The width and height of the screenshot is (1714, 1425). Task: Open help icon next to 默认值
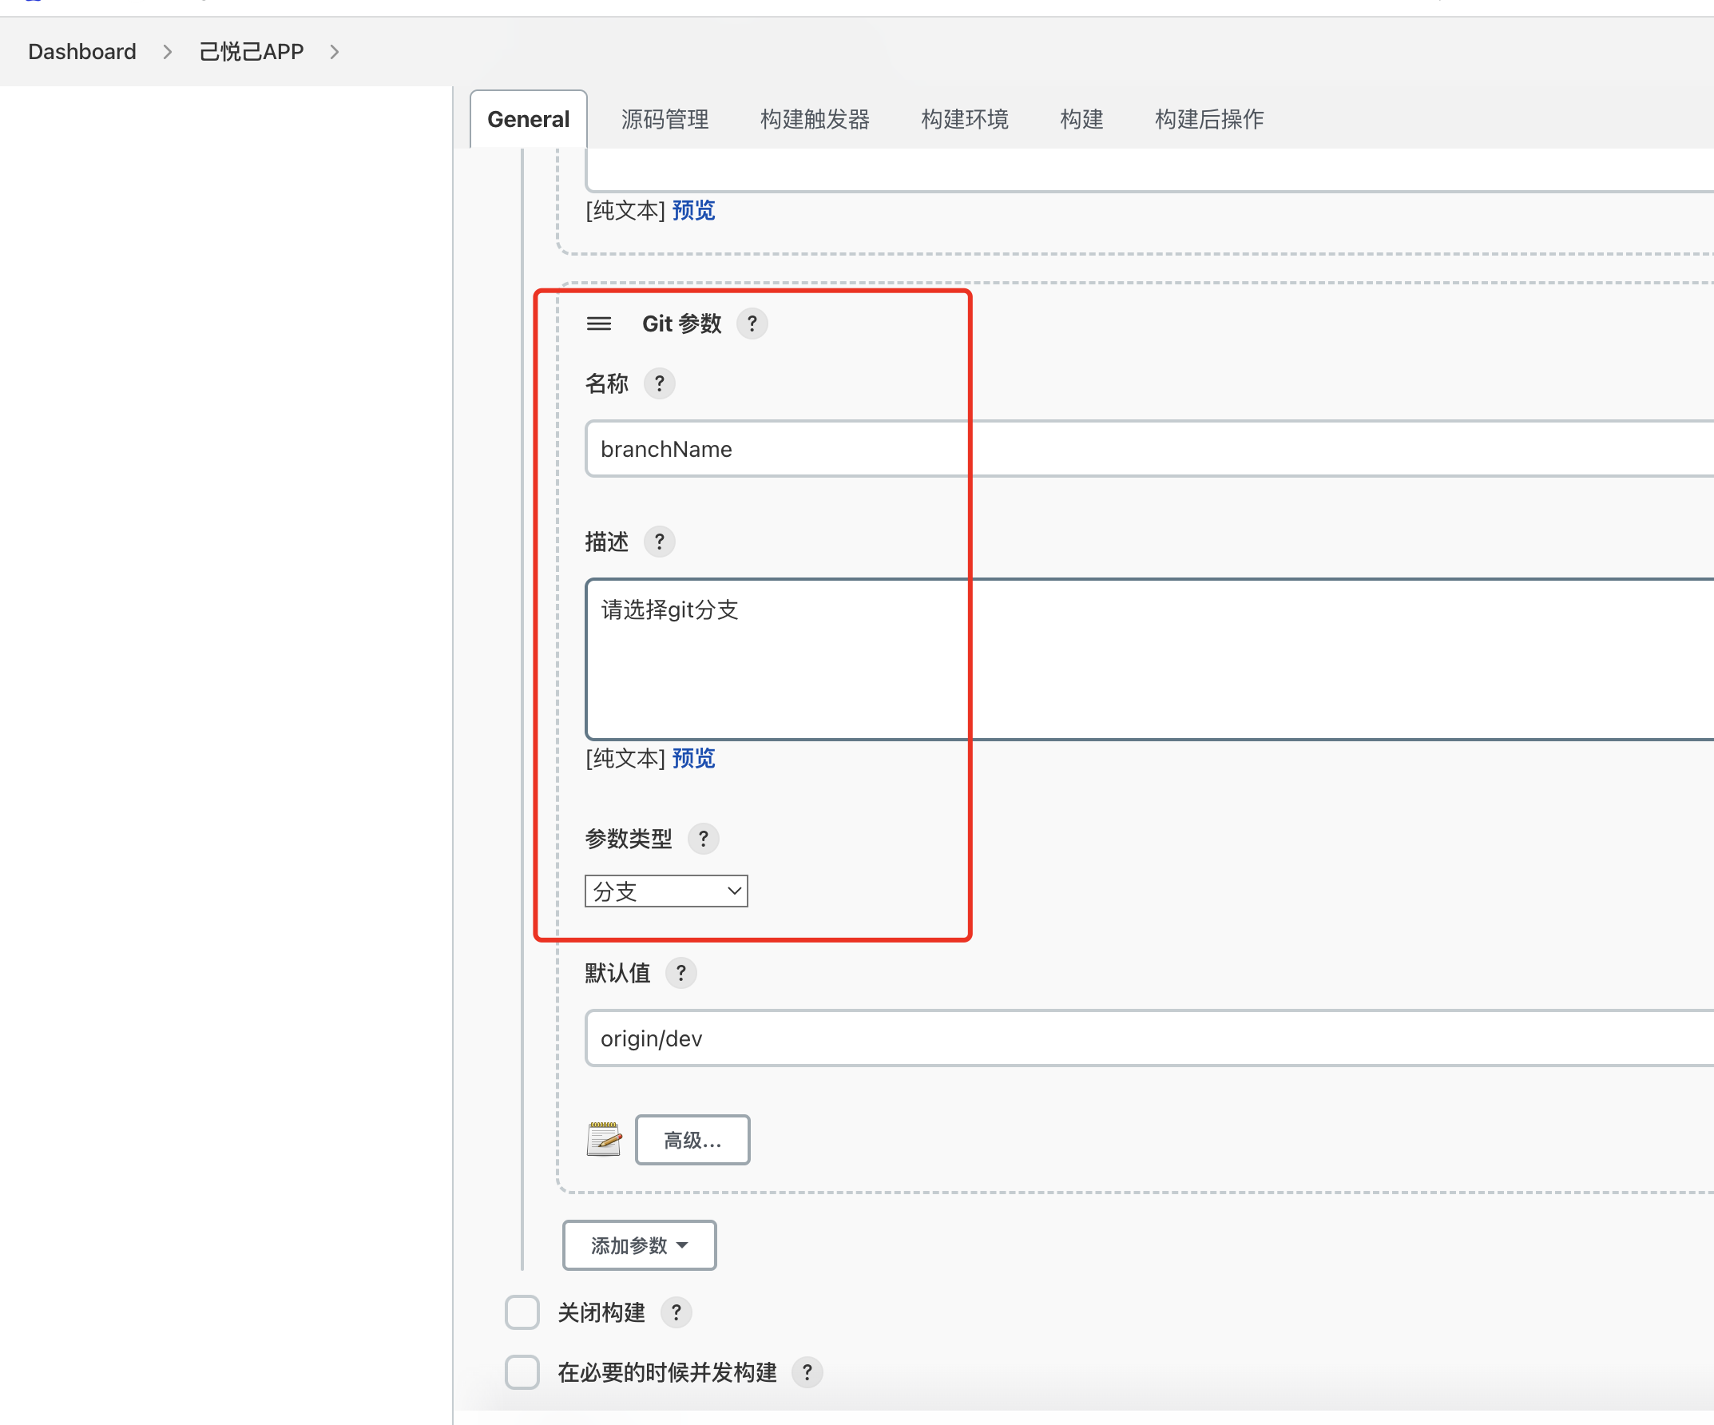(680, 973)
